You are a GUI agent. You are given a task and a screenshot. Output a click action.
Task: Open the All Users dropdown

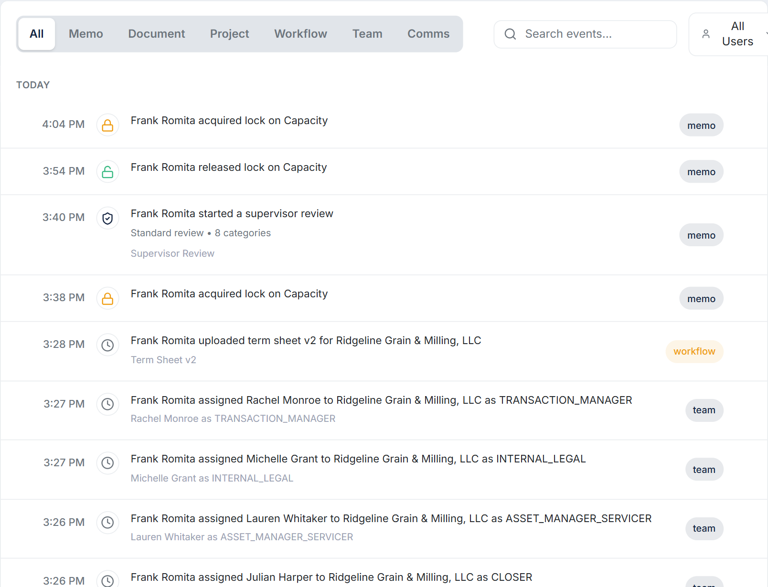tap(737, 34)
